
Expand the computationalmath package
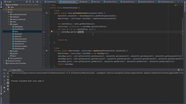click(x=8, y=14)
